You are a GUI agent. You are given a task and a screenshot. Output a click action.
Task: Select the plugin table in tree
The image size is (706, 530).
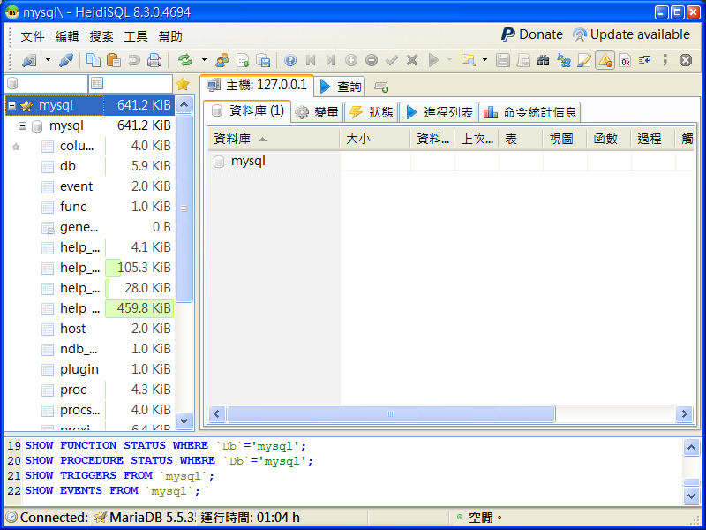(x=79, y=369)
